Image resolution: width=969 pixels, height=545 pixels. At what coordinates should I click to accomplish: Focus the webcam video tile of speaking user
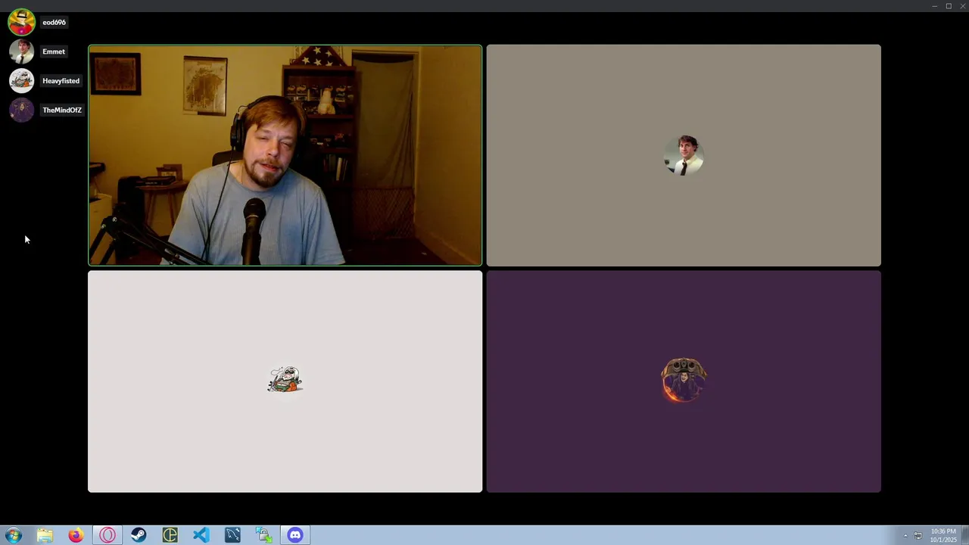[x=285, y=155]
